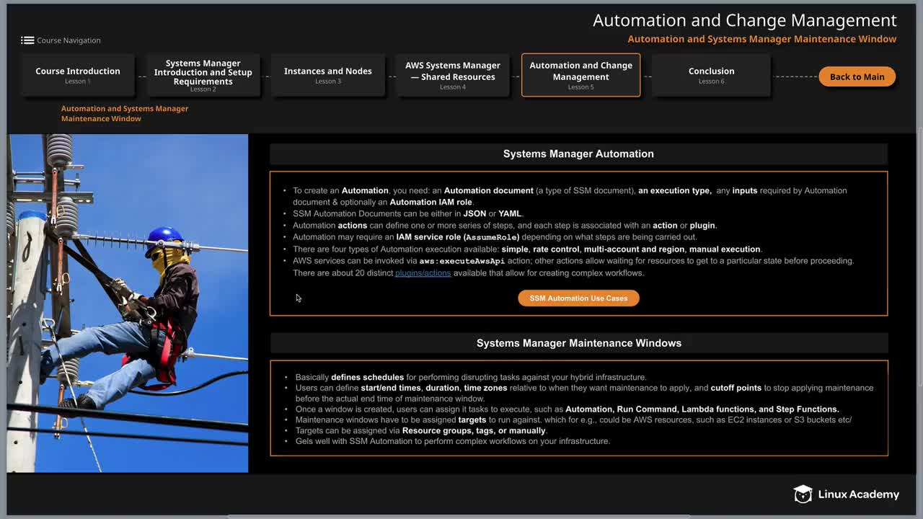Select the Instances and Nodes lesson
This screenshot has width=923, height=519.
pyautogui.click(x=328, y=75)
